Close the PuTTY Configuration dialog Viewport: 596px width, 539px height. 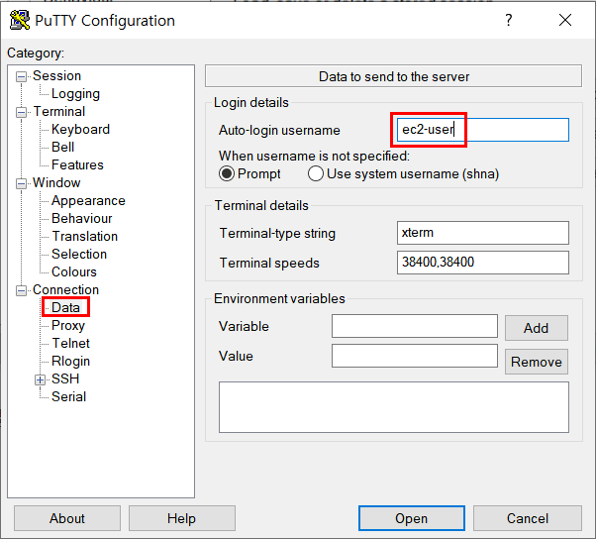coord(565,20)
